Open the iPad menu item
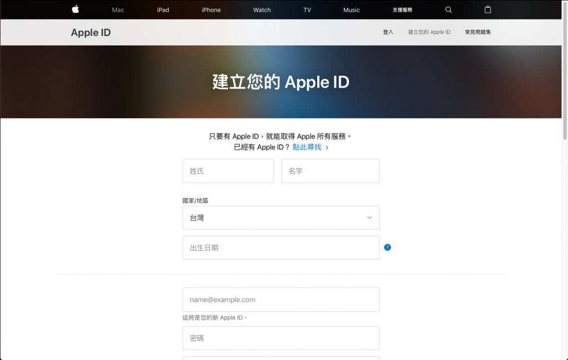Image resolution: width=568 pixels, height=360 pixels. click(163, 10)
